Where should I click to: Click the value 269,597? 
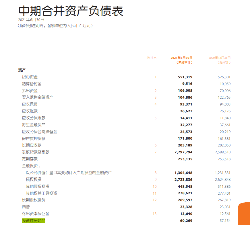(185, 200)
